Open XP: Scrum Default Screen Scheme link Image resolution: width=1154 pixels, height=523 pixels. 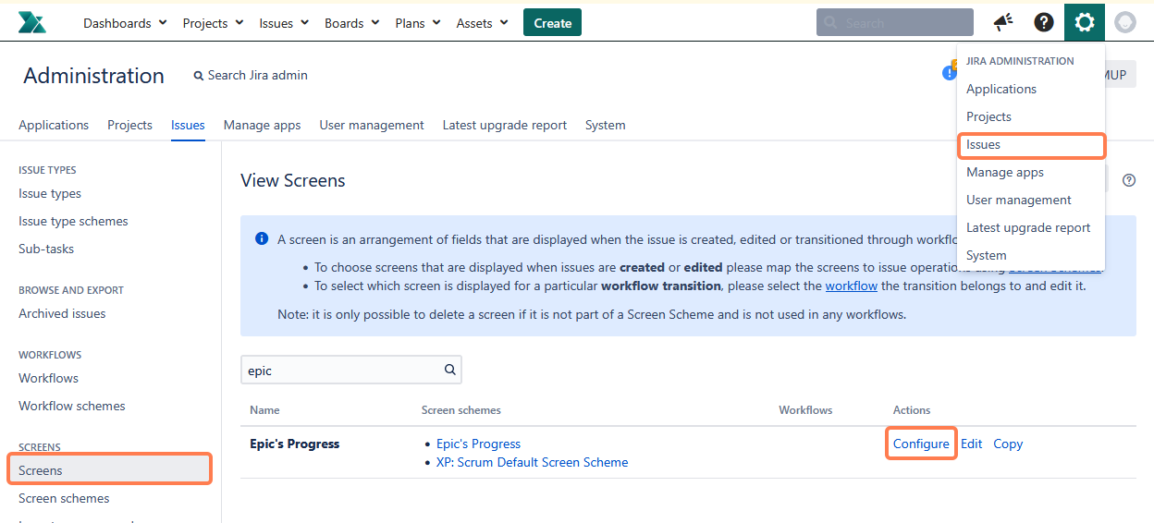[532, 462]
